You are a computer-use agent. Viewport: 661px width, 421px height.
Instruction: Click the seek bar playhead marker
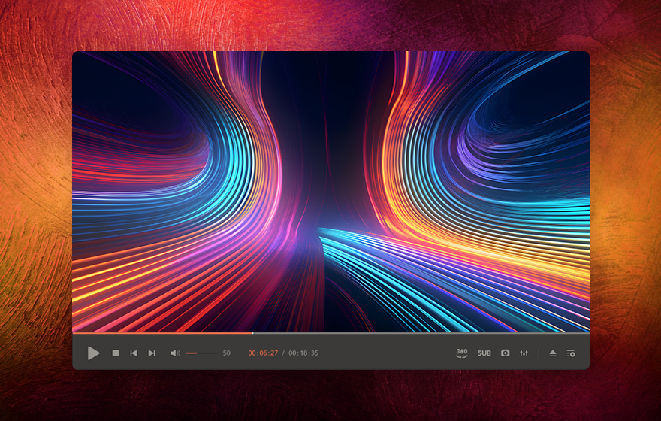click(253, 333)
